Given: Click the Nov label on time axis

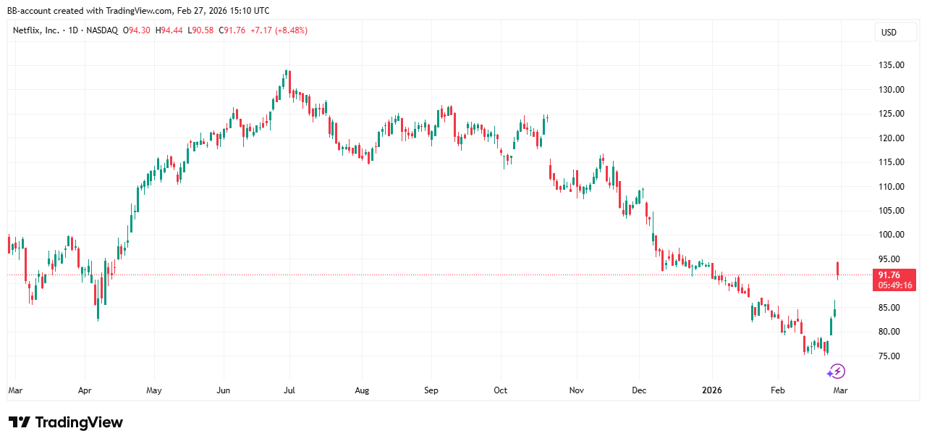Looking at the screenshot, I should (576, 390).
